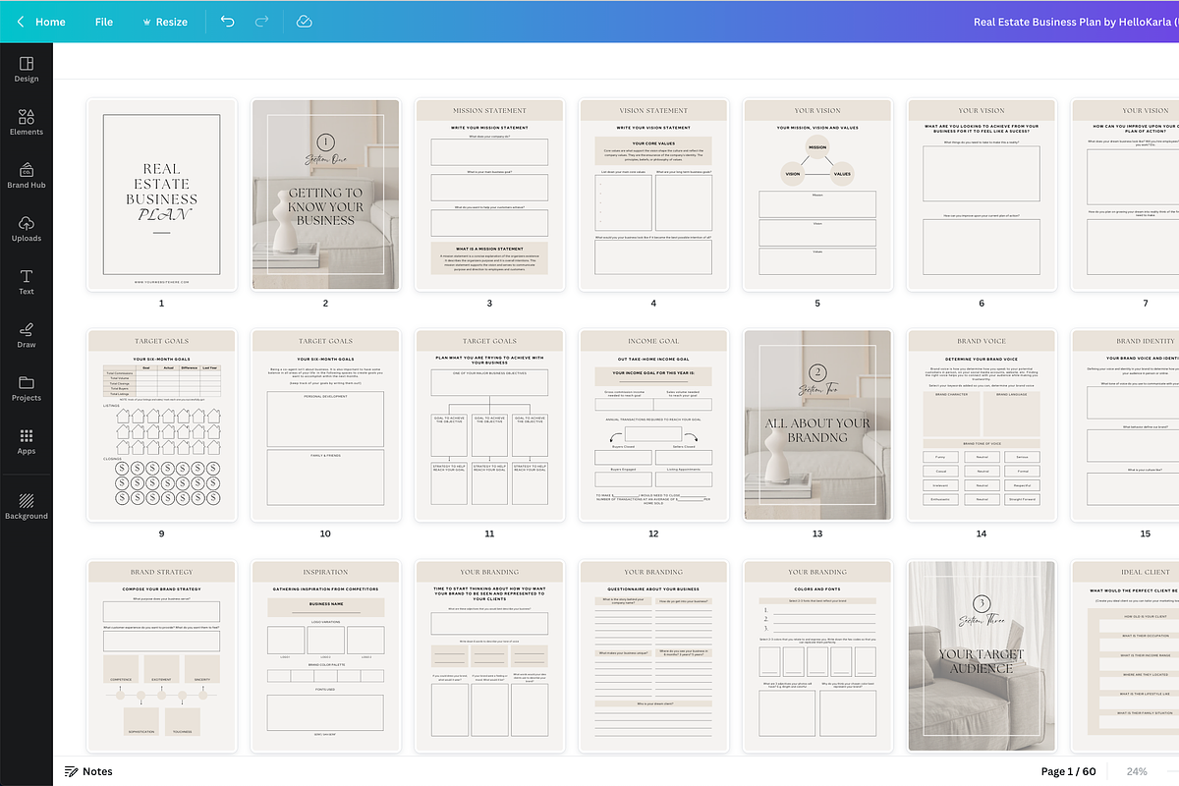Select the Draw tool in sidebar

pyautogui.click(x=27, y=335)
